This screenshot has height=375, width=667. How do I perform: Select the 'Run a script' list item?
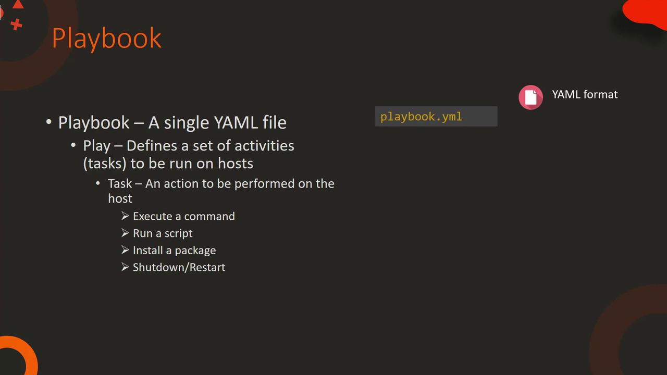click(163, 233)
